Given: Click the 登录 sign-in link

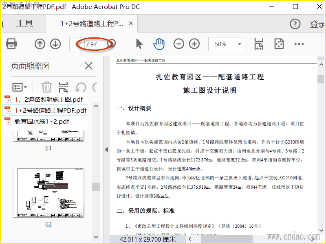Looking at the screenshot, I should click(x=317, y=24).
